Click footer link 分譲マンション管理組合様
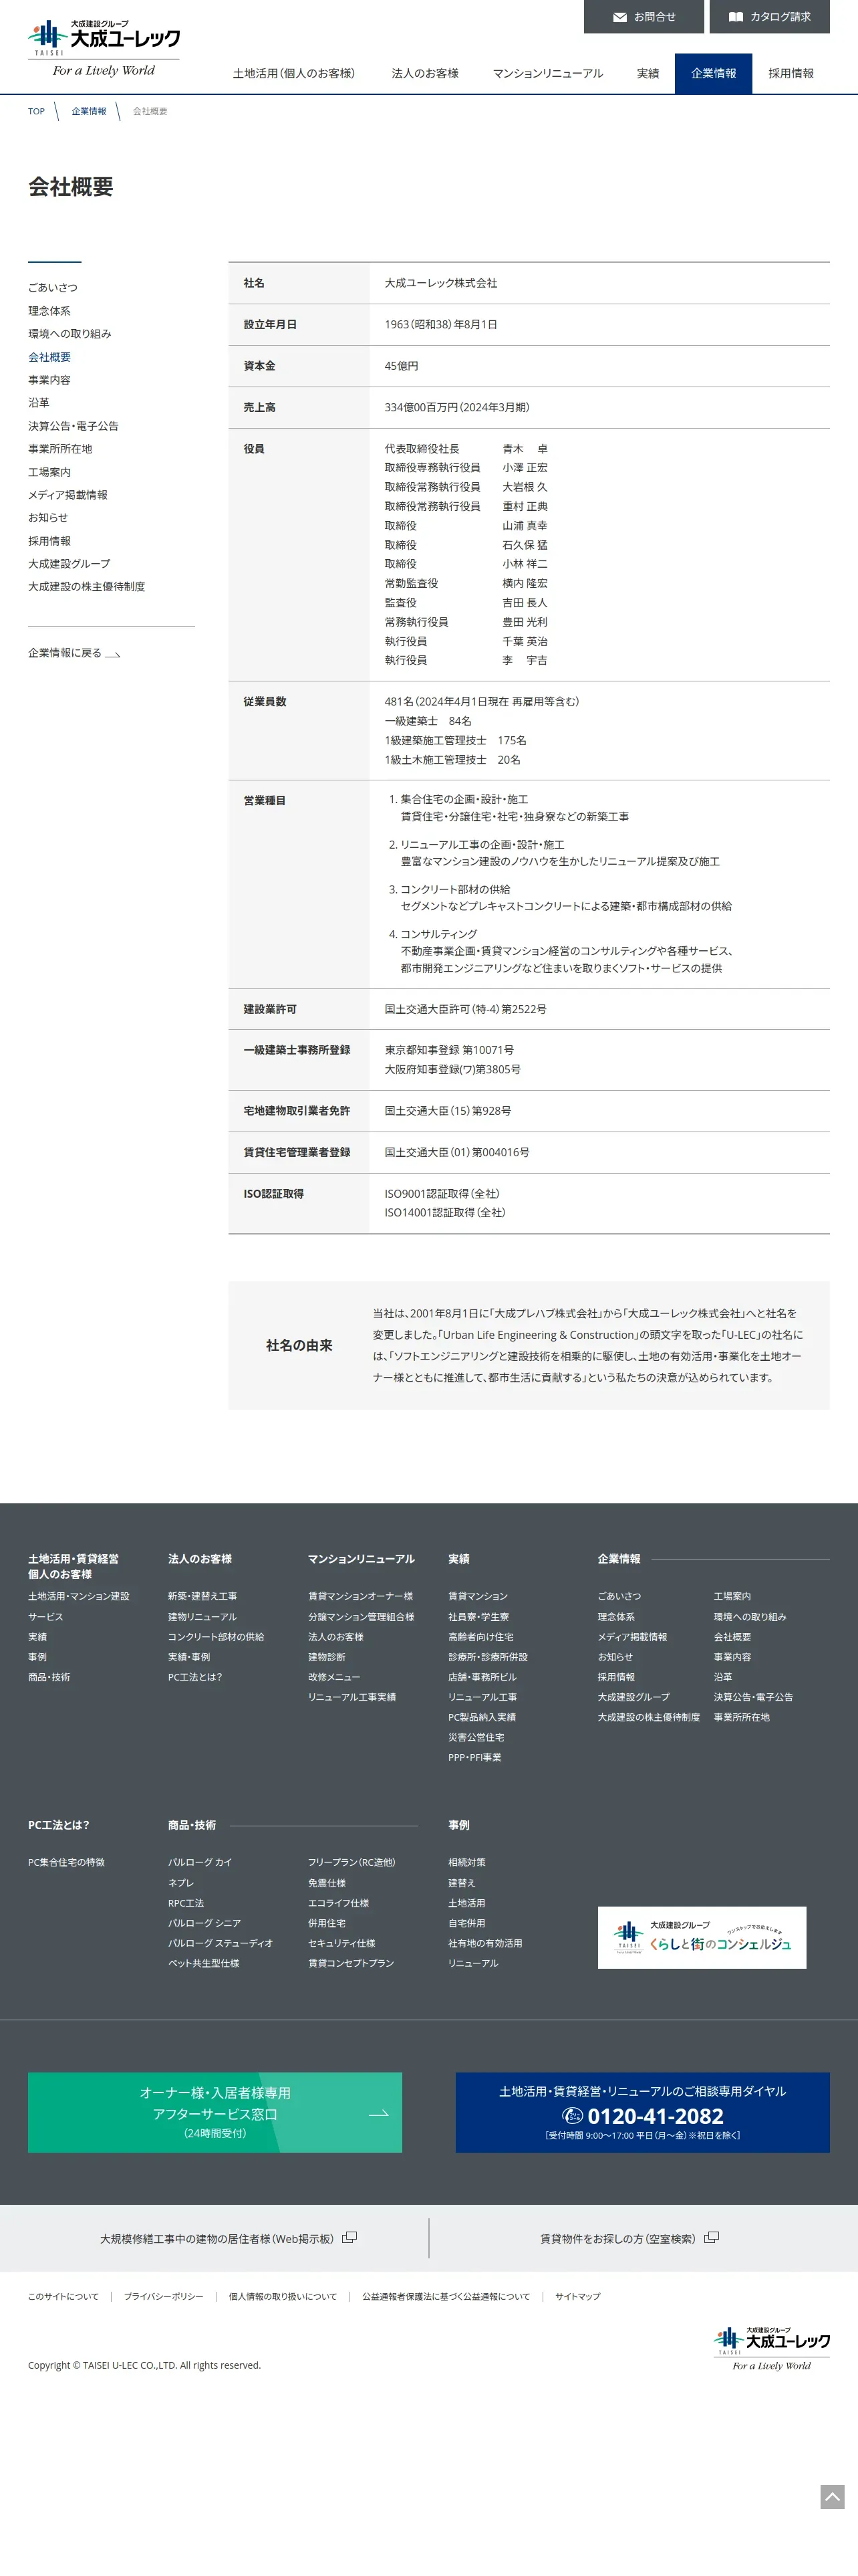The height and width of the screenshot is (2576, 858). coord(361,1617)
